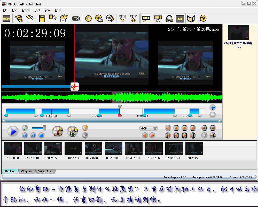
Task: Toggle the headphones audio waveform button
Action: (169, 18)
